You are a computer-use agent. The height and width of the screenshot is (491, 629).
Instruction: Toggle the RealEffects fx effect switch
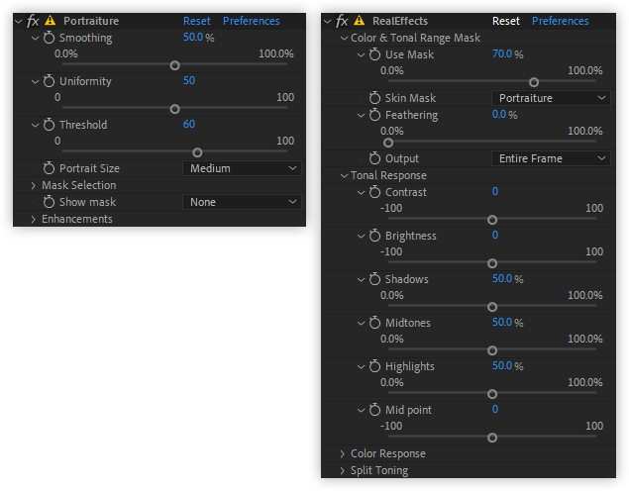click(x=342, y=21)
